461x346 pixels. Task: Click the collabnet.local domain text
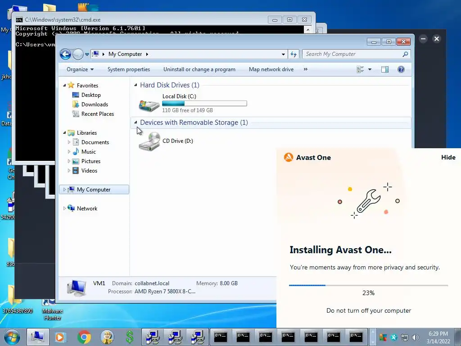(152, 283)
